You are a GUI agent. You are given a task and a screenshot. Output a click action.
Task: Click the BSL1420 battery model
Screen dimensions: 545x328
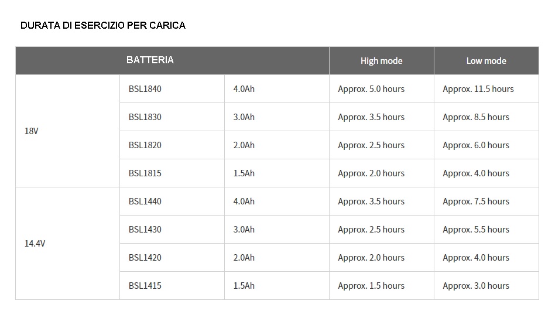pos(145,258)
